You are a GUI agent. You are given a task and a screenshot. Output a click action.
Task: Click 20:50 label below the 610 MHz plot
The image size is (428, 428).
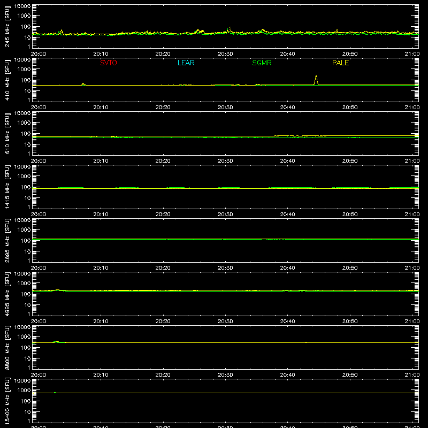pos(350,161)
